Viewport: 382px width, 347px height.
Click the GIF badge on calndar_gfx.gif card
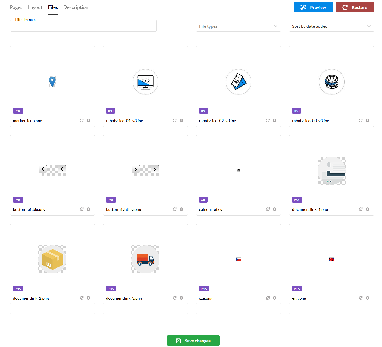[203, 200]
